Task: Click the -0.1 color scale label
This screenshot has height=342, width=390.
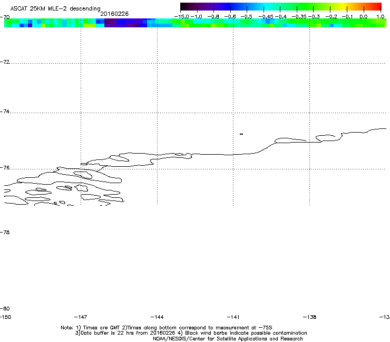Action: tap(347, 17)
